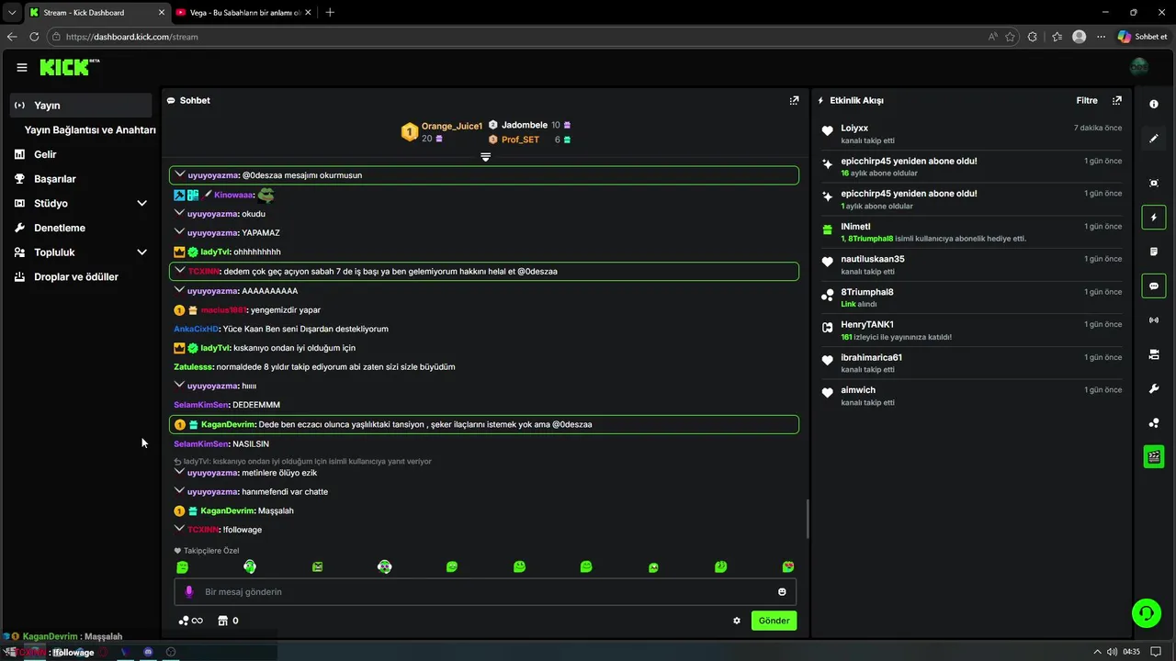The image size is (1176, 661).
Task: Insert the heart-eyes green emote
Action: tap(788, 567)
